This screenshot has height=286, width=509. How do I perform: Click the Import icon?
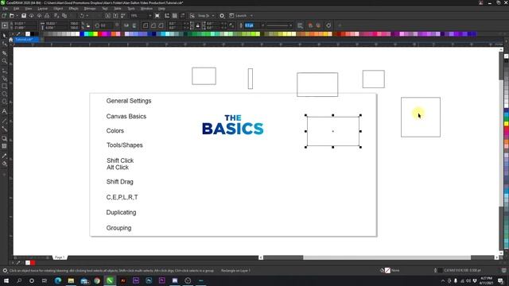[x=108, y=16]
